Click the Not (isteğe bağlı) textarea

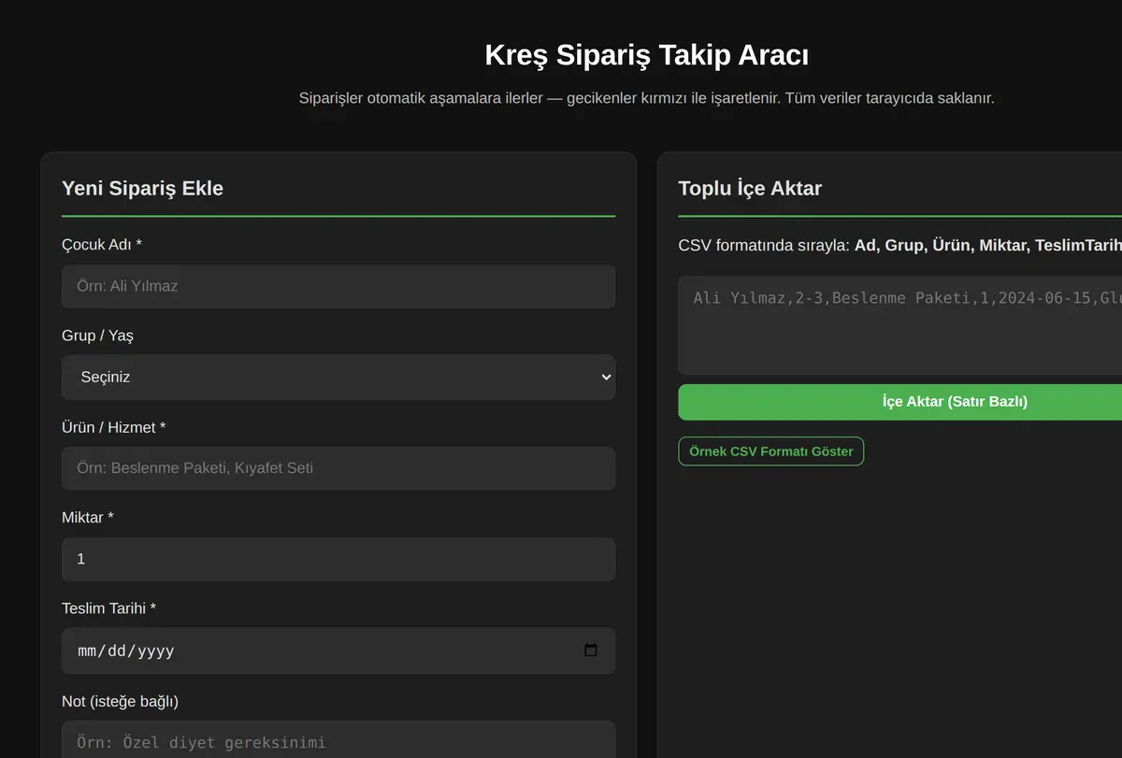coord(338,739)
